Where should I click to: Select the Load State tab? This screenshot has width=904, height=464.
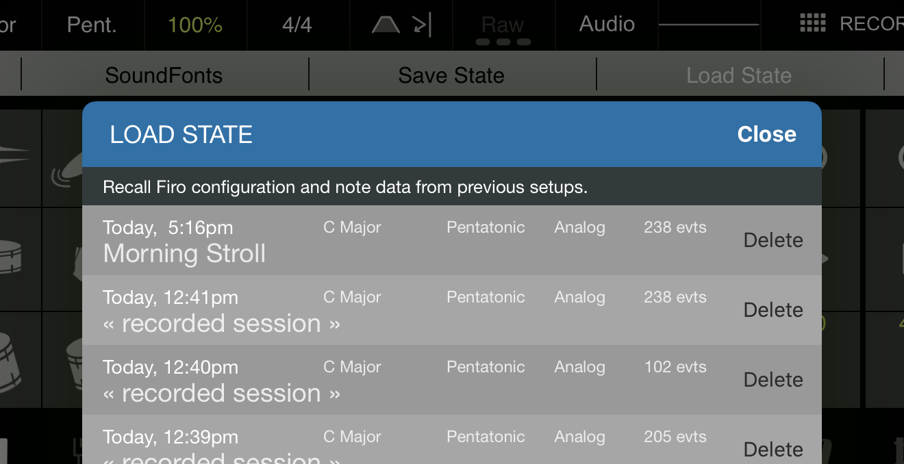(739, 75)
